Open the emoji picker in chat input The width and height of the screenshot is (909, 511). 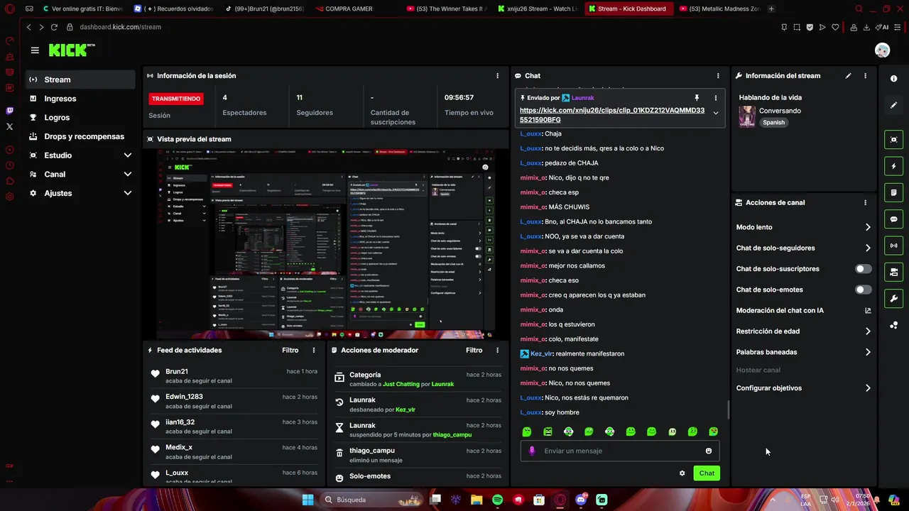pyautogui.click(x=709, y=451)
